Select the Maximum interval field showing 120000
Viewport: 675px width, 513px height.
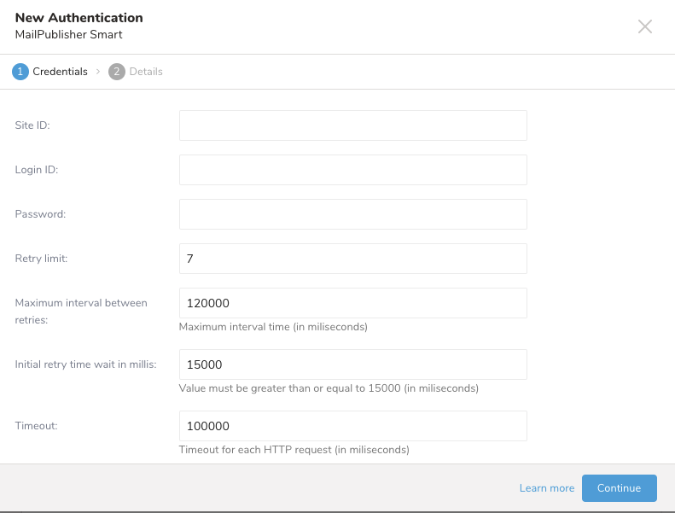click(352, 303)
